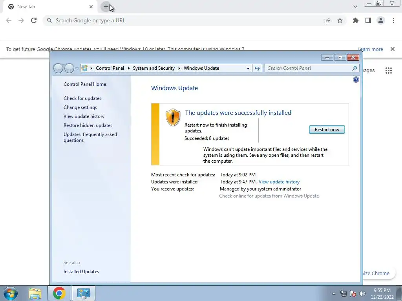The width and height of the screenshot is (402, 301).
Task: Close the New Tab tab
Action: [x=91, y=7]
